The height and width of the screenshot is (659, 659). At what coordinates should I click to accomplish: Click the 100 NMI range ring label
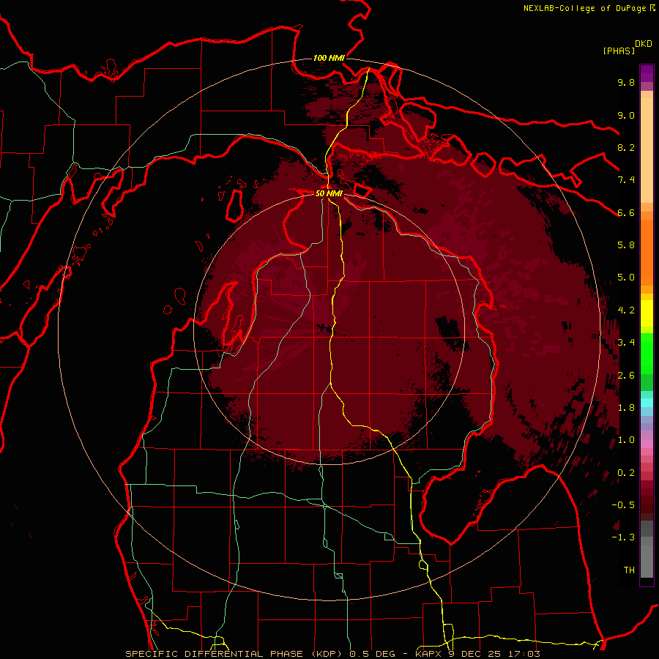point(329,58)
